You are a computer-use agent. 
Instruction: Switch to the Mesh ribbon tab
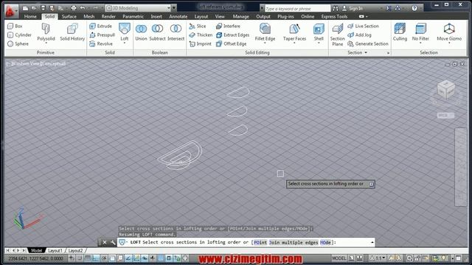(88, 16)
